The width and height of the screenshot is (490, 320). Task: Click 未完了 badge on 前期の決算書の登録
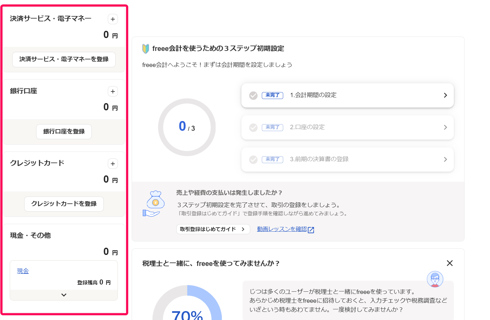[x=273, y=159]
